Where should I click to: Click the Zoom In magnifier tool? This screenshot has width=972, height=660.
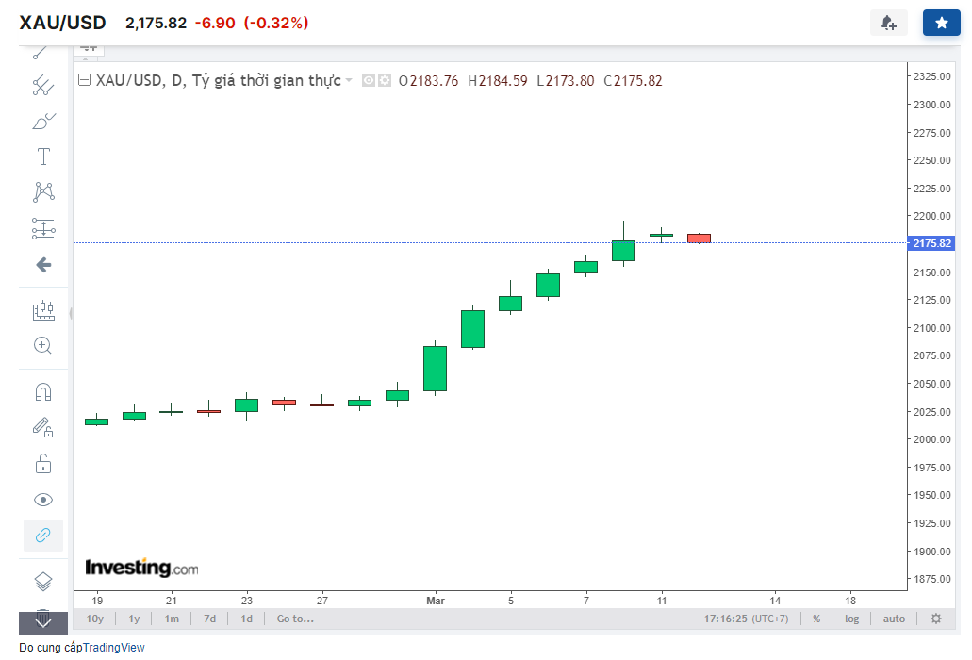point(43,345)
